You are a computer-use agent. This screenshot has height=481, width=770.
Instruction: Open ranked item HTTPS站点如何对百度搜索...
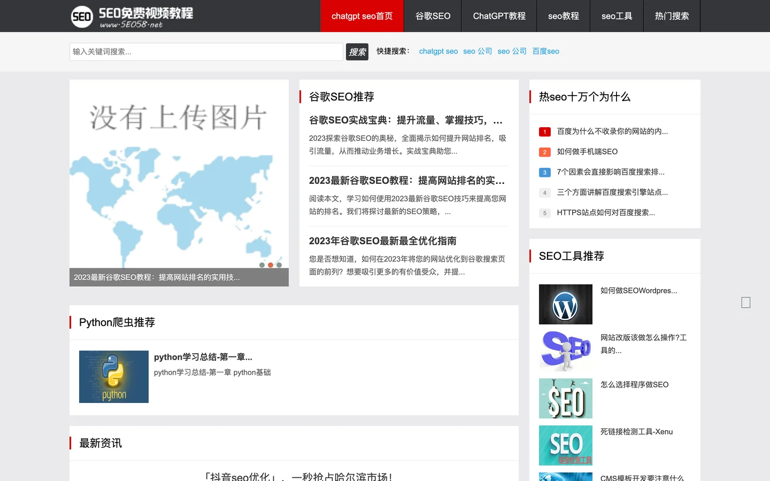coord(606,213)
